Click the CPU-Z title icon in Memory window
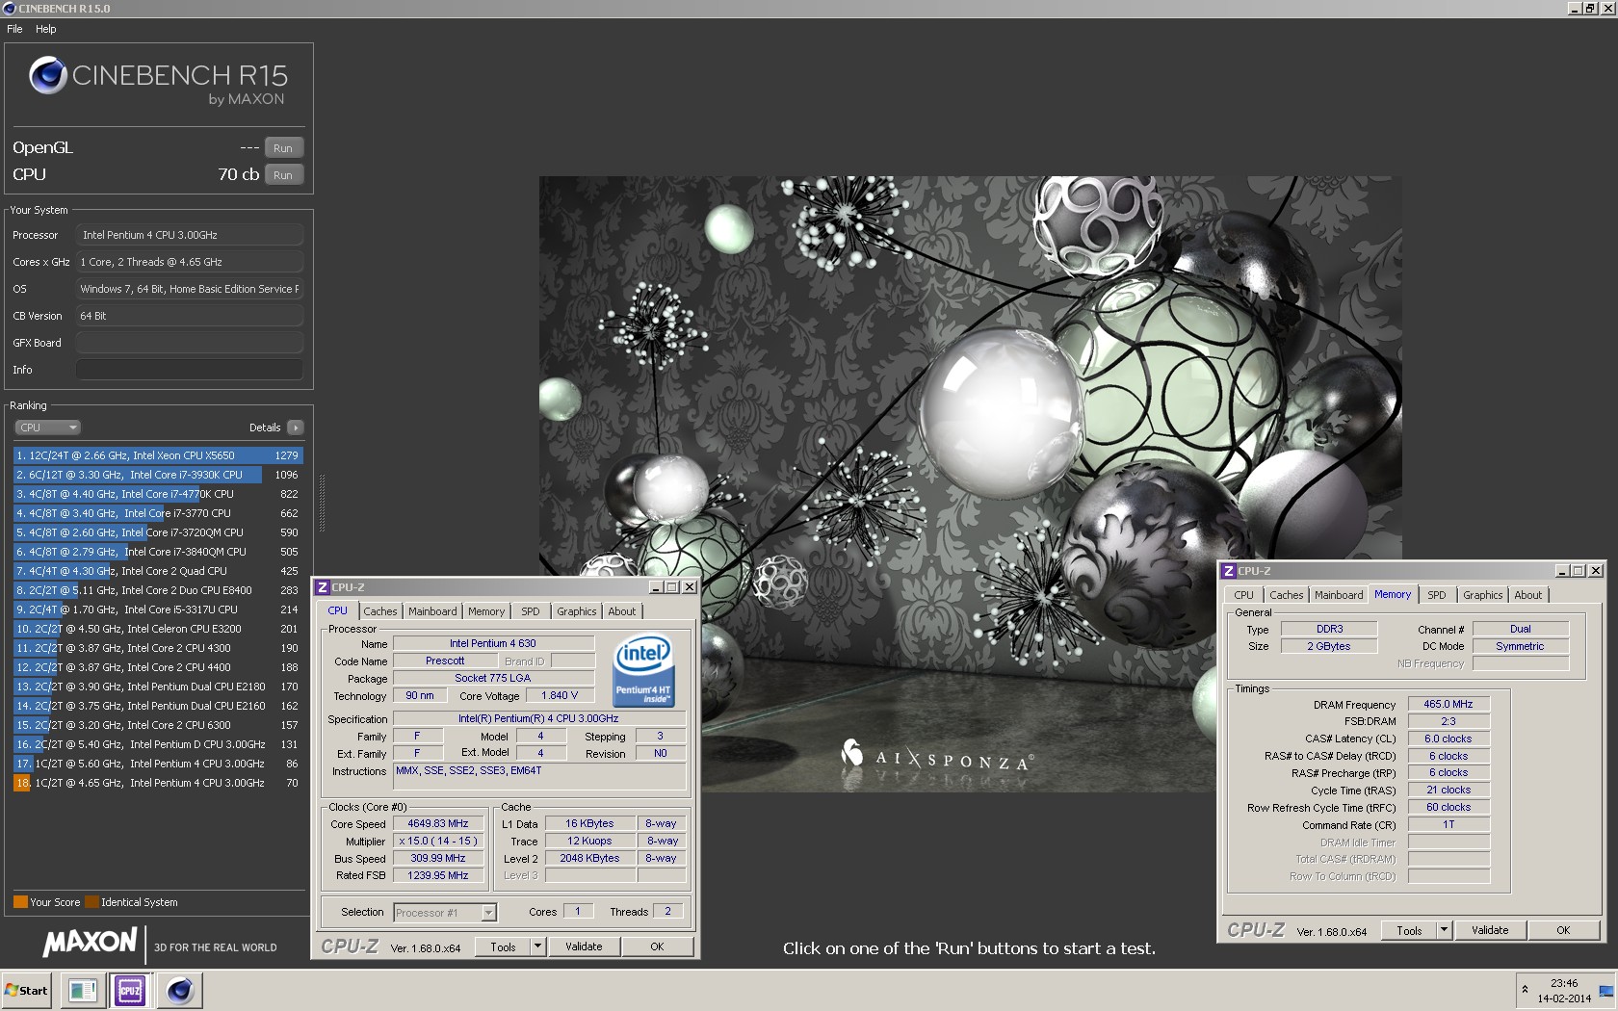The width and height of the screenshot is (1618, 1011). (1229, 571)
